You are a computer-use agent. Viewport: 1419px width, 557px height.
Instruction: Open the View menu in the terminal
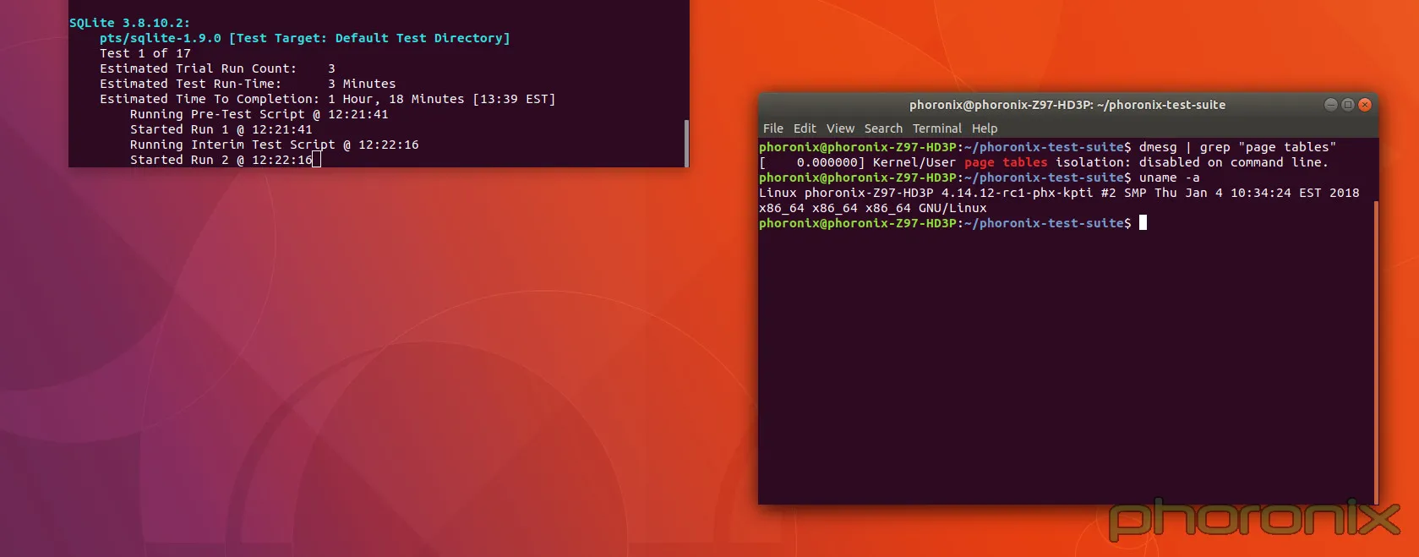pos(840,128)
